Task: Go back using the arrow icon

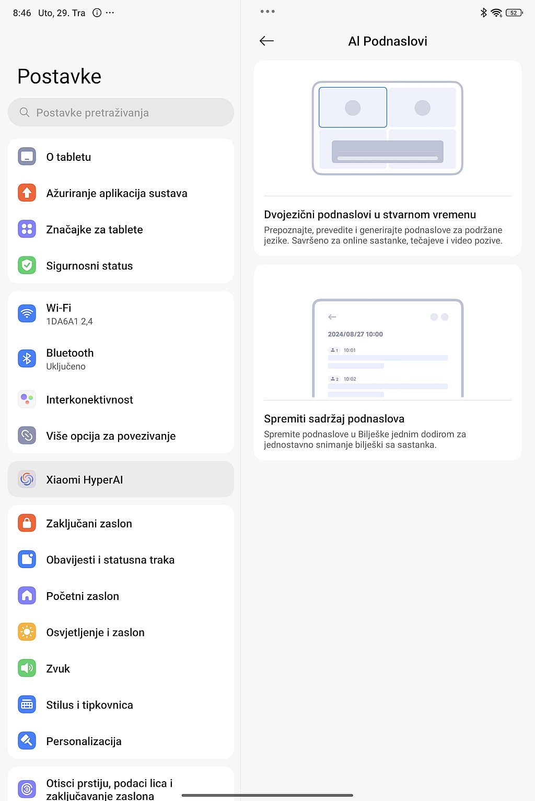Action: (266, 41)
